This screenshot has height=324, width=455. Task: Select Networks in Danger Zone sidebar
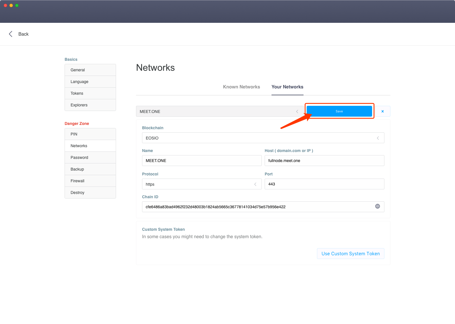click(x=90, y=146)
